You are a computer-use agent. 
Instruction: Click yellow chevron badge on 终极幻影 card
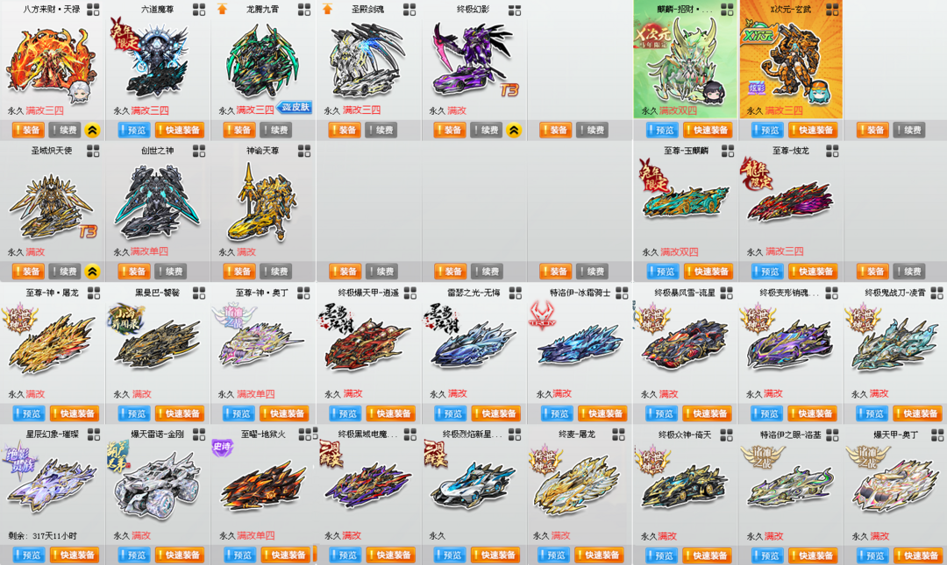(513, 130)
